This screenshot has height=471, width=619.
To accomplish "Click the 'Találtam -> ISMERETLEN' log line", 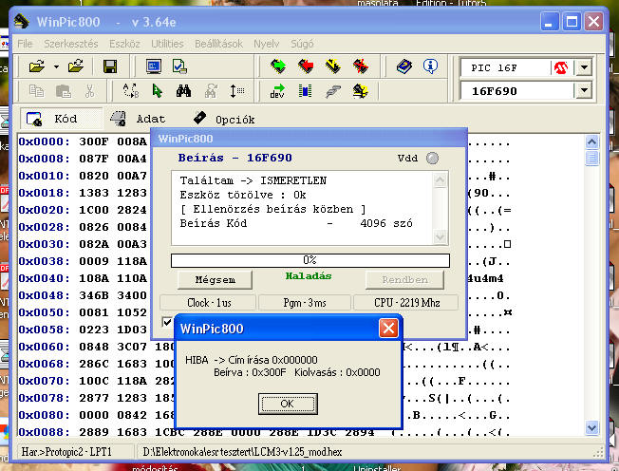I will [x=253, y=180].
